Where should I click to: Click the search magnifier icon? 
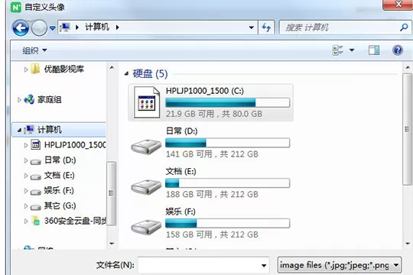(x=404, y=27)
